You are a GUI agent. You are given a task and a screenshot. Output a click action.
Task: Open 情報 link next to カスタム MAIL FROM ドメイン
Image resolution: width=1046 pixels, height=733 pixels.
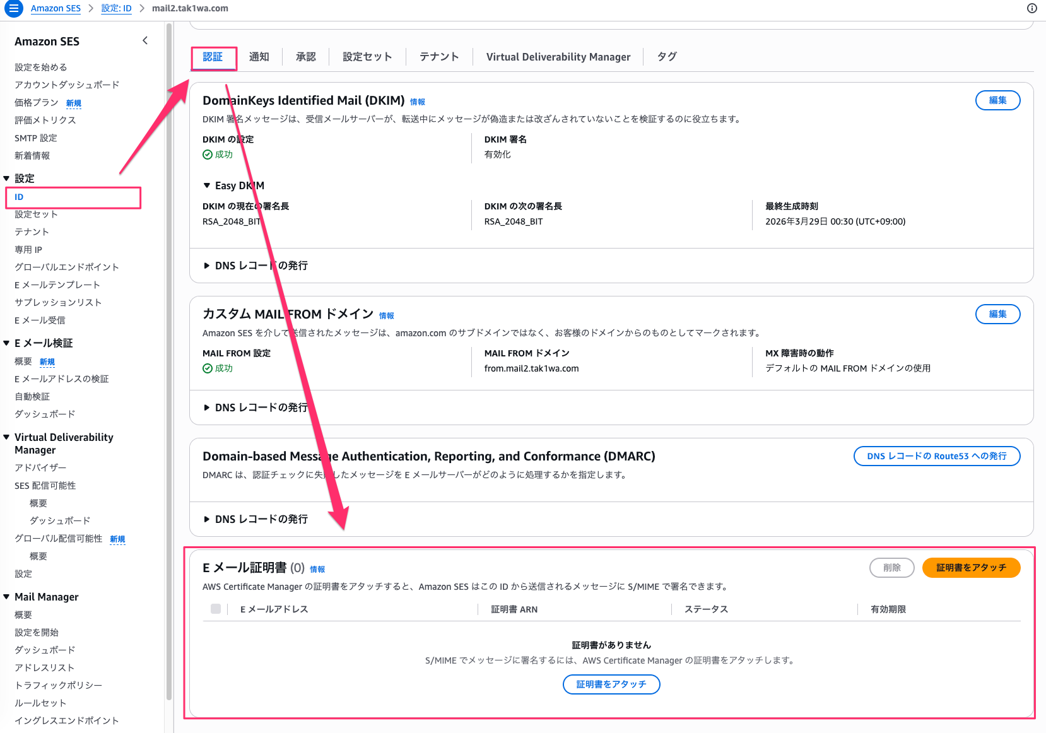[387, 315]
